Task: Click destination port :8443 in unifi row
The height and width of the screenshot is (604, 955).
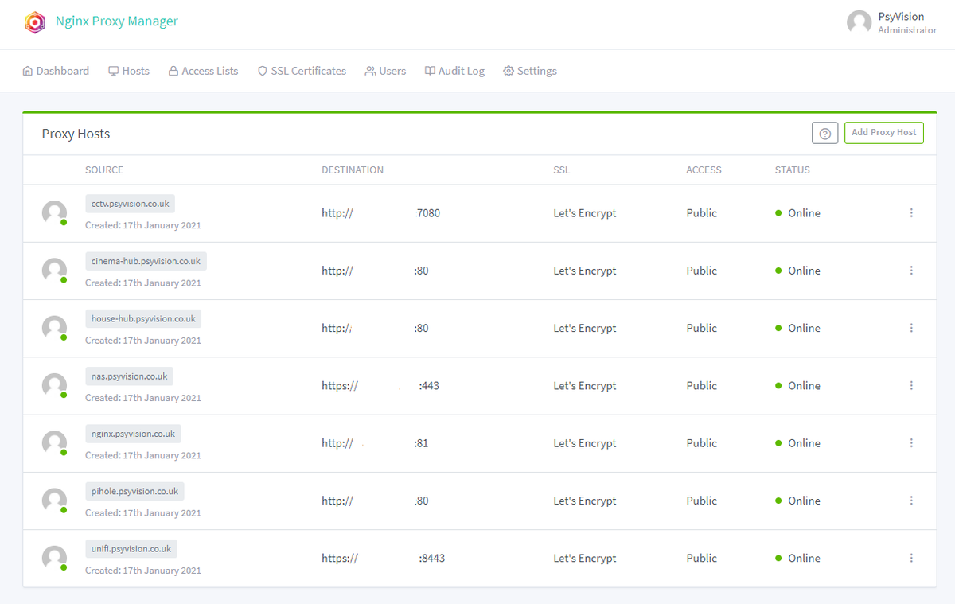Action: pyautogui.click(x=432, y=558)
